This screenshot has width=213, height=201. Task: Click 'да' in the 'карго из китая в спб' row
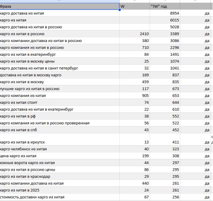point(207,130)
